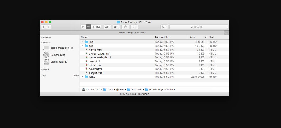Viewport: 281px width, 128px height.
Task: Sort by the Date Modified column header
Action: (x=170, y=37)
